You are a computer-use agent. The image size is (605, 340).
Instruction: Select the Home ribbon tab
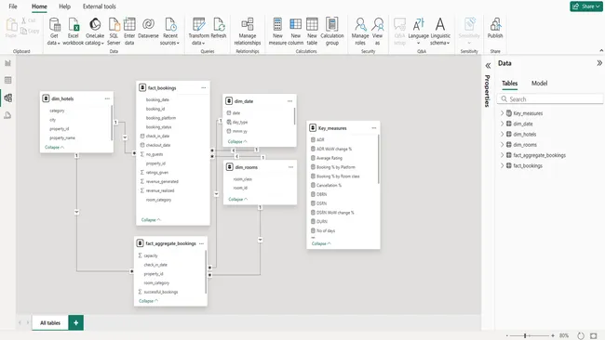click(39, 7)
